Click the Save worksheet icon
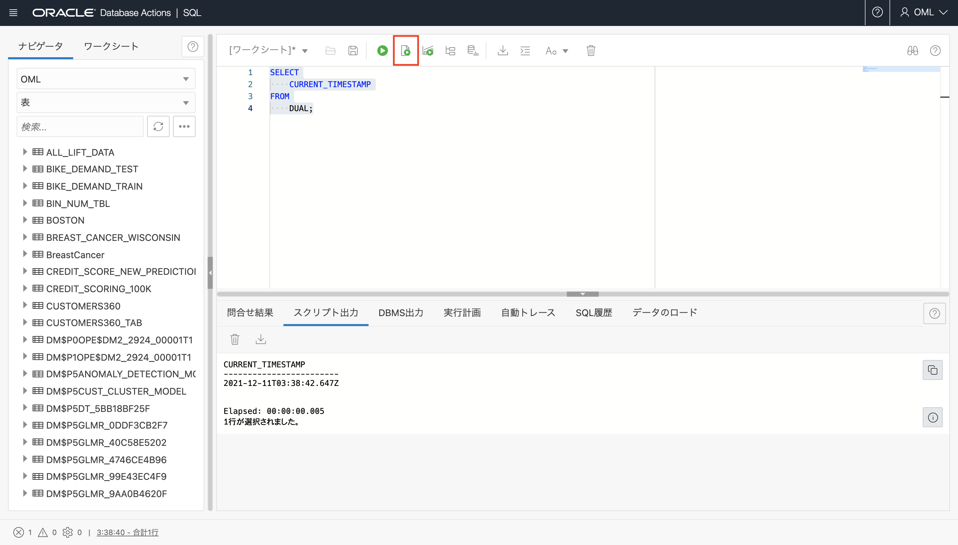The width and height of the screenshot is (958, 545). [x=353, y=51]
